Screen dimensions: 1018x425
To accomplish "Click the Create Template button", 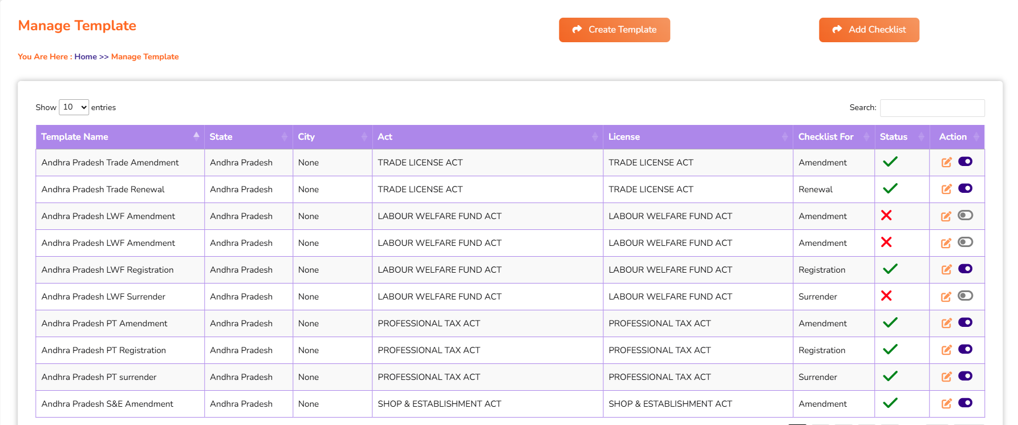I will [614, 30].
